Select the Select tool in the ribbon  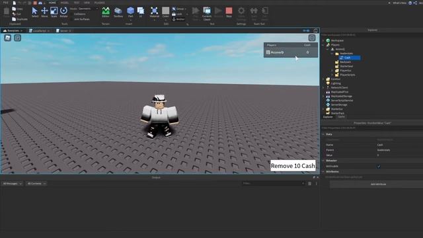[x=35, y=13]
